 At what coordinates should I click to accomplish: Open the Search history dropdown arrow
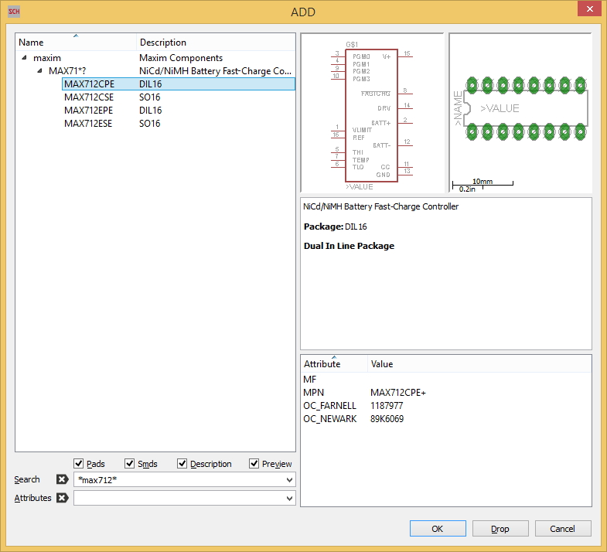click(x=289, y=480)
